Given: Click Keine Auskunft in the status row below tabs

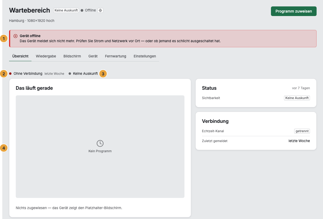Looking at the screenshot, I should point(85,73).
